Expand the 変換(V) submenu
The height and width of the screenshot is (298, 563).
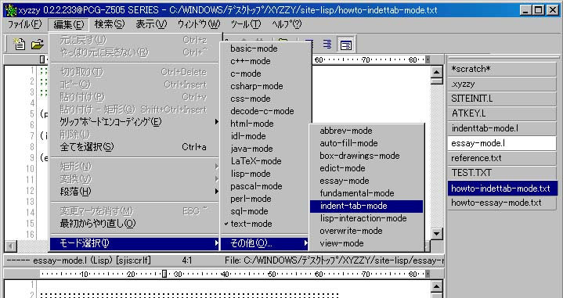(x=135, y=178)
